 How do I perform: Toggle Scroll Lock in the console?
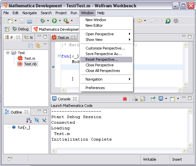pyautogui.click(x=143, y=99)
